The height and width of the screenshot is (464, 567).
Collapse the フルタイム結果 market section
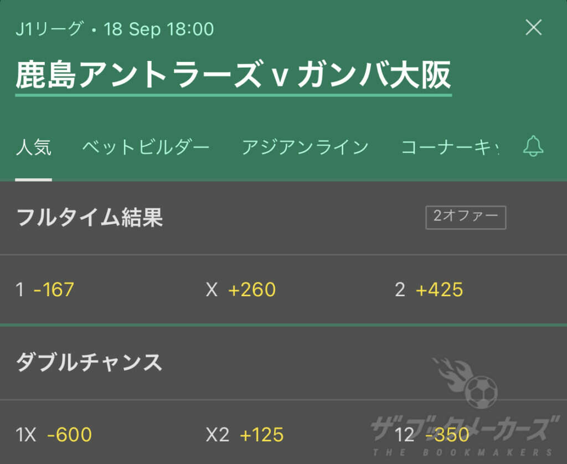tap(89, 217)
